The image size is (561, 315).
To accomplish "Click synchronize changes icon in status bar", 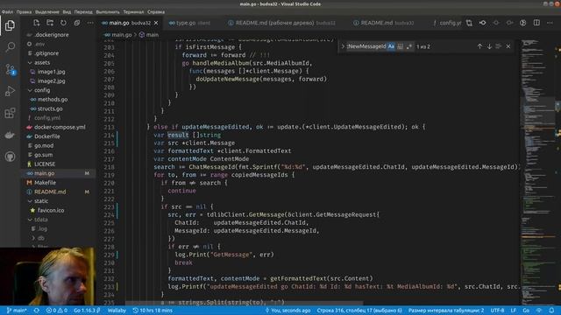I will pyautogui.click(x=37, y=311).
